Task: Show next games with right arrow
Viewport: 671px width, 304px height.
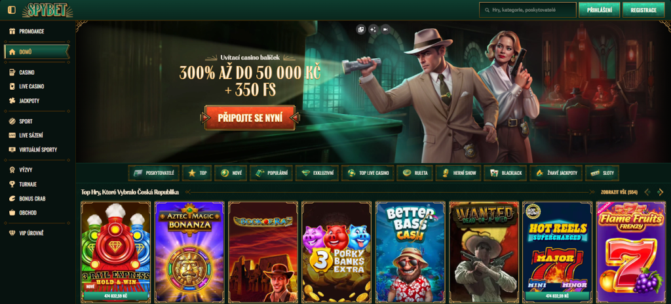Action: pos(661,192)
